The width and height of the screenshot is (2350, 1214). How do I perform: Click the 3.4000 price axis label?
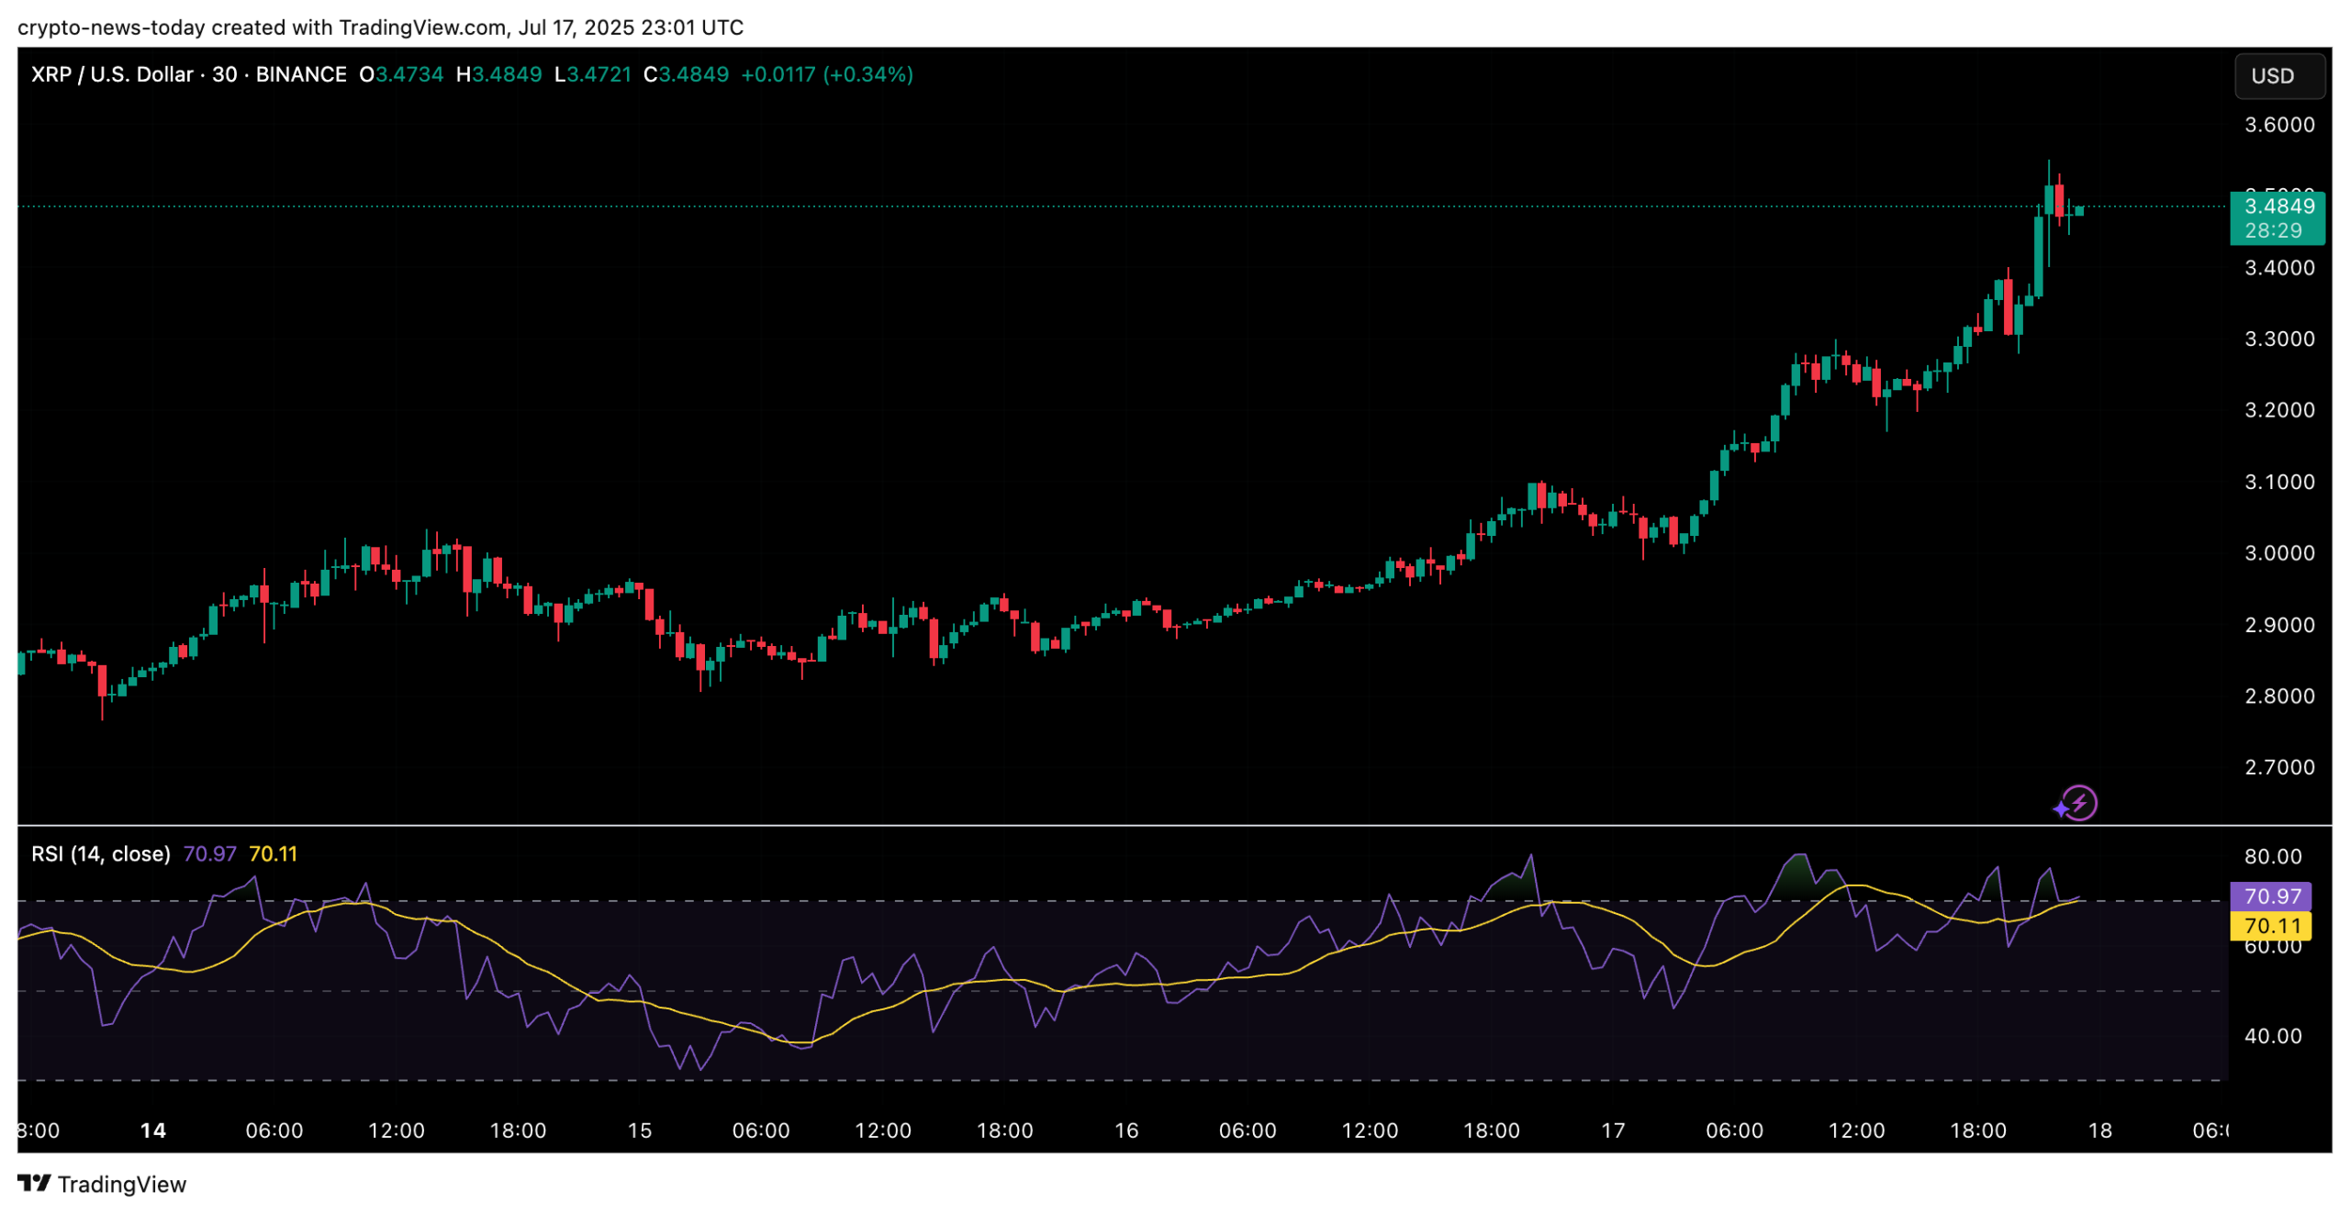(2279, 268)
